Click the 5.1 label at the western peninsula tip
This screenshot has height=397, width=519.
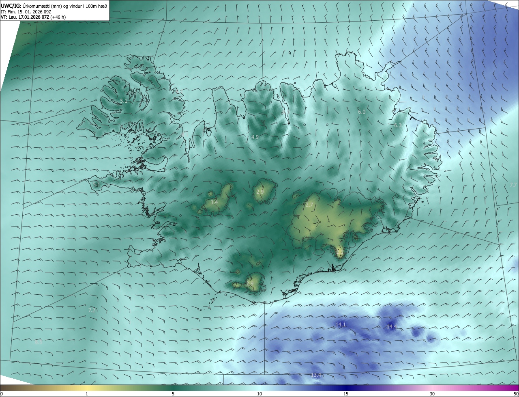coord(97,185)
